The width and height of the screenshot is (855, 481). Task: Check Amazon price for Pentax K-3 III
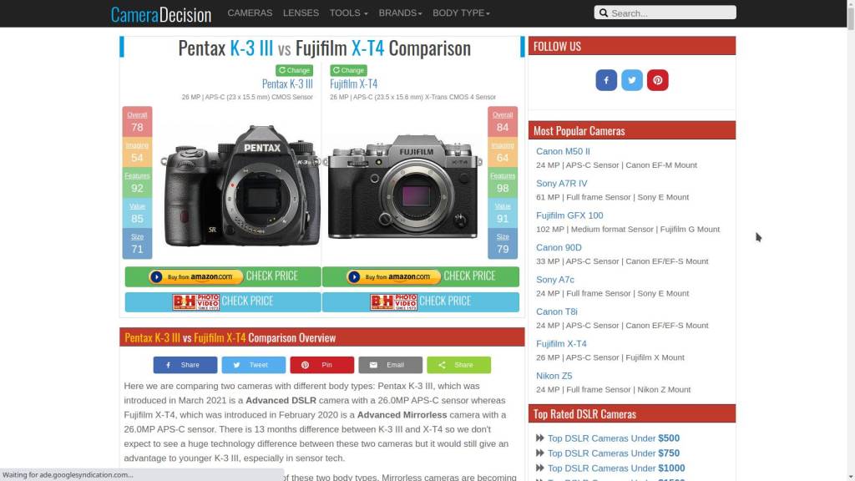[223, 276]
